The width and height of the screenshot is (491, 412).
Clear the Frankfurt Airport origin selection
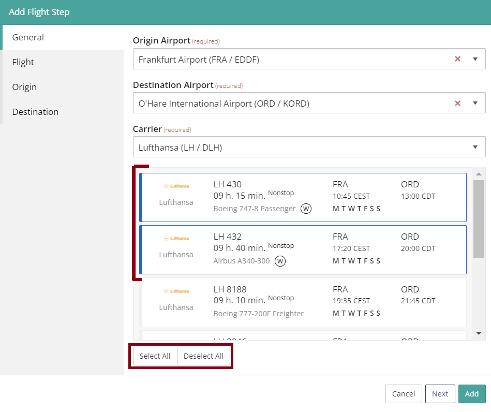point(457,59)
